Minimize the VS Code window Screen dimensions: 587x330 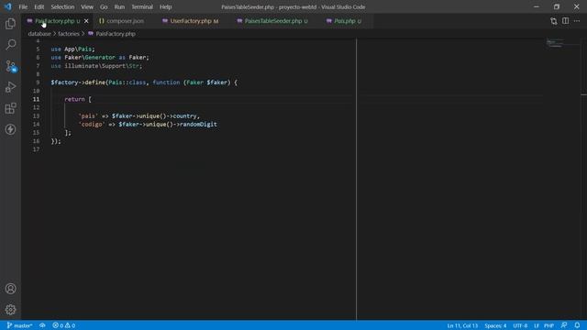[x=537, y=6]
